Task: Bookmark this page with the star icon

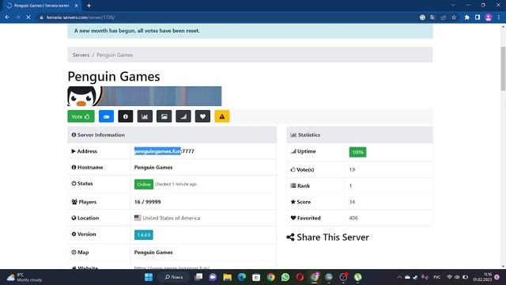Action: 454,17
